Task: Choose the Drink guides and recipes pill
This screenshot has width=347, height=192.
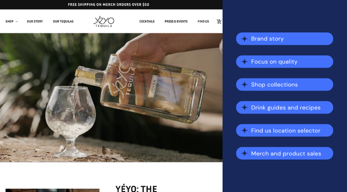Action: coord(284,108)
